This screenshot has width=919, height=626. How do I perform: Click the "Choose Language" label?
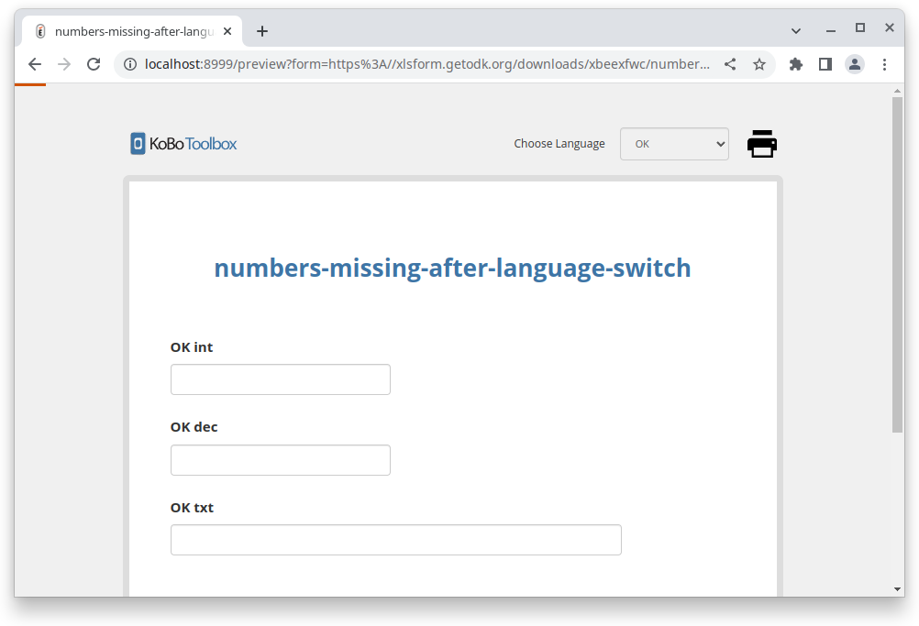[x=559, y=144]
